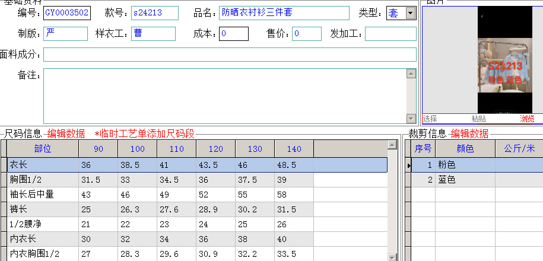The height and width of the screenshot is (261, 543).
Task: Click the 颜色 column header
Action: pos(465,149)
